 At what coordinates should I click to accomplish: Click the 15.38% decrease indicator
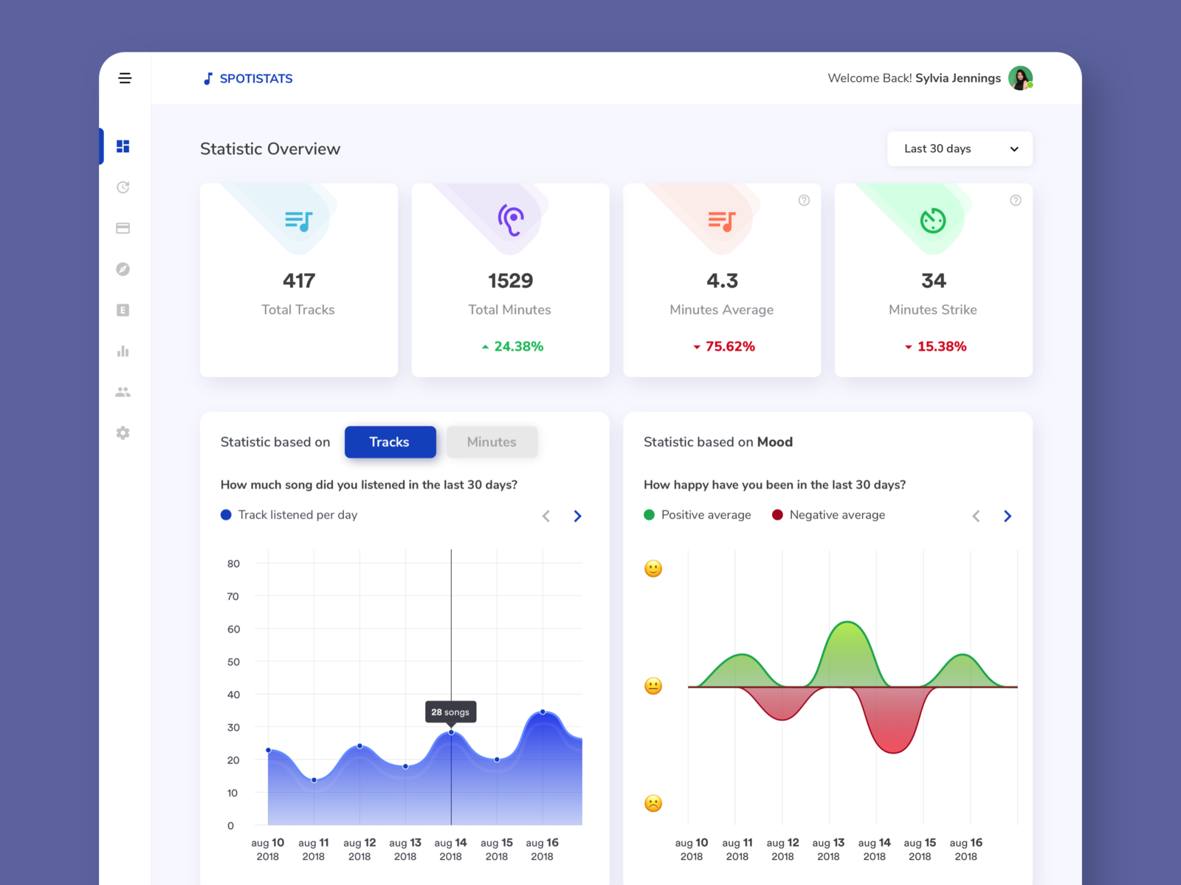pos(936,346)
